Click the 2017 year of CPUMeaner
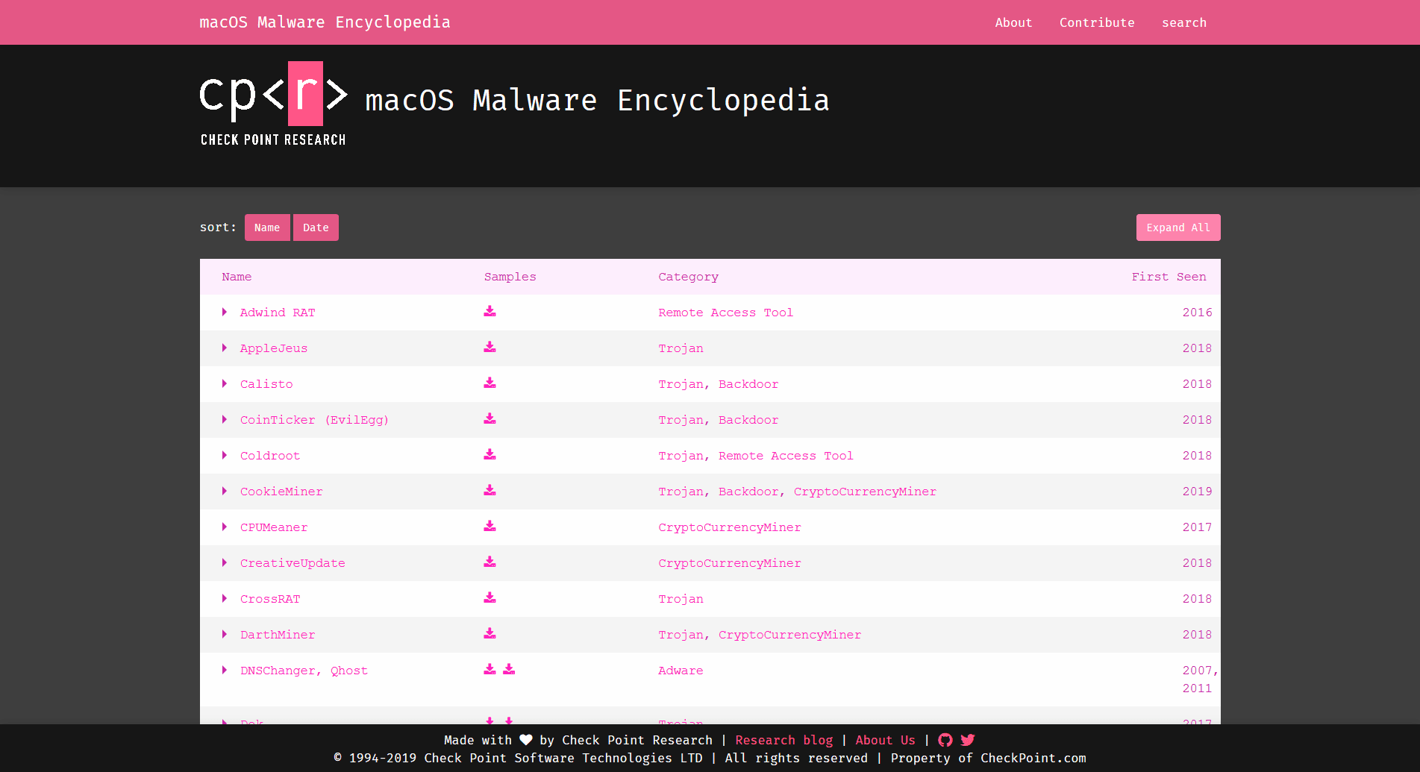 pos(1197,527)
